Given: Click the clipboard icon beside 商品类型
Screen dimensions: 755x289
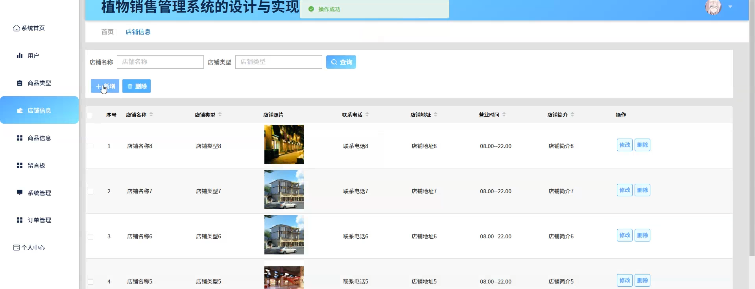Looking at the screenshot, I should (20, 83).
